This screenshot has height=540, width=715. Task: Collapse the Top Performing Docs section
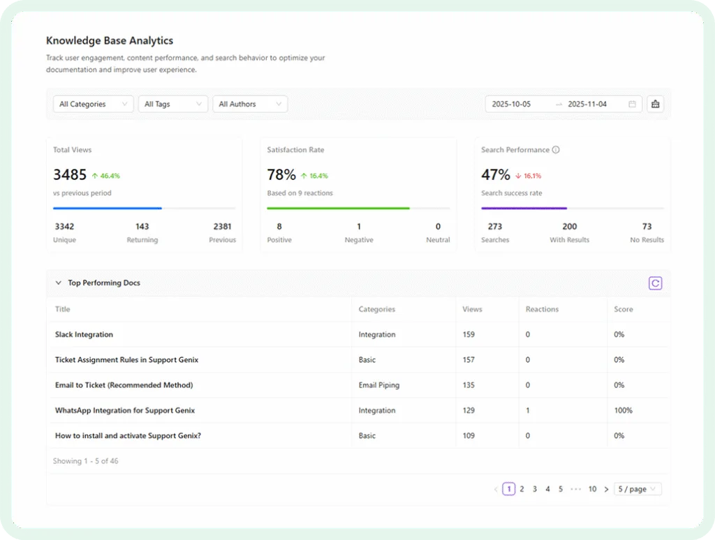click(x=58, y=283)
